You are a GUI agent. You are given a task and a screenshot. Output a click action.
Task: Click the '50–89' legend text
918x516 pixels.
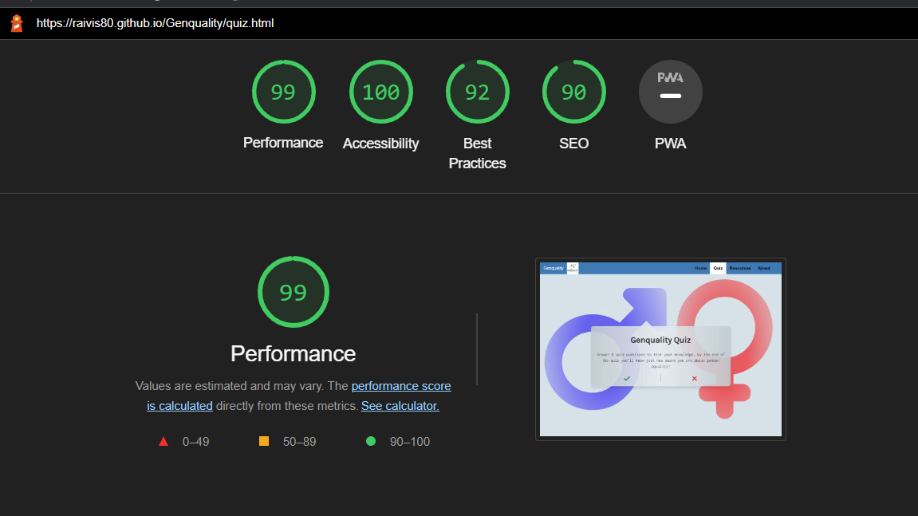point(299,442)
